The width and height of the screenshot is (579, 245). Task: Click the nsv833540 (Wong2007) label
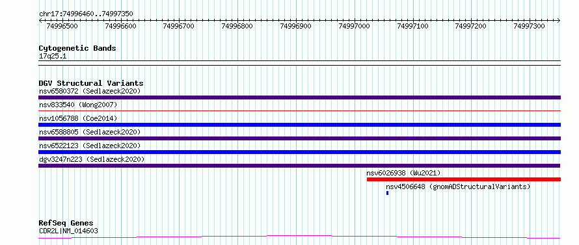[78, 105]
